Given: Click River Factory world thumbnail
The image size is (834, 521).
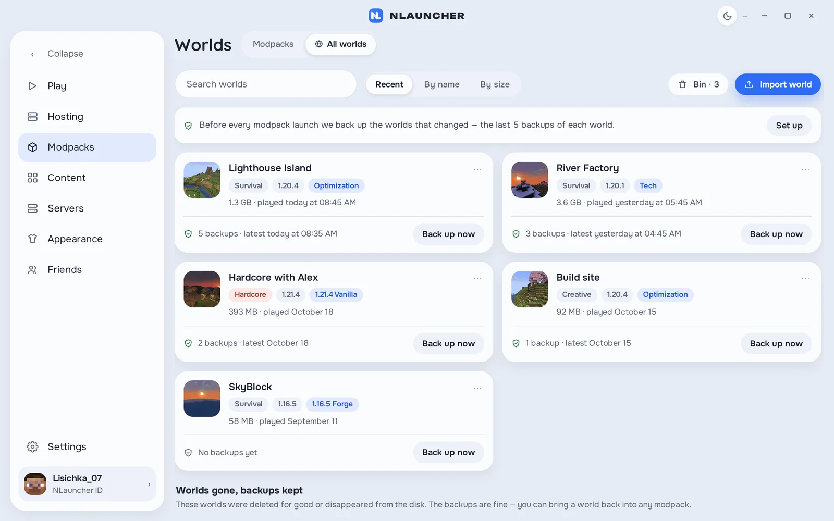Looking at the screenshot, I should coord(530,180).
